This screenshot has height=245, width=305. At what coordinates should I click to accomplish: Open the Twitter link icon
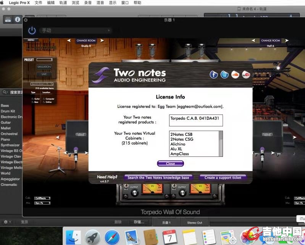pyautogui.click(x=224, y=74)
